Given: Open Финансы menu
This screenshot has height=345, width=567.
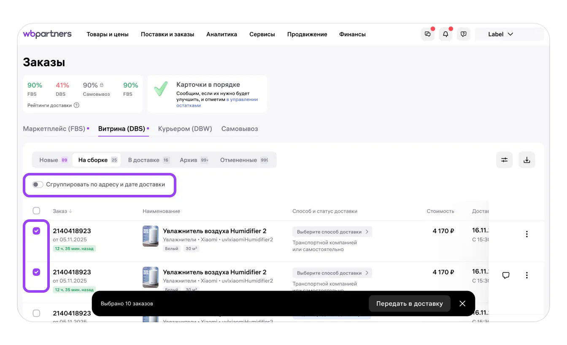Looking at the screenshot, I should 352,34.
